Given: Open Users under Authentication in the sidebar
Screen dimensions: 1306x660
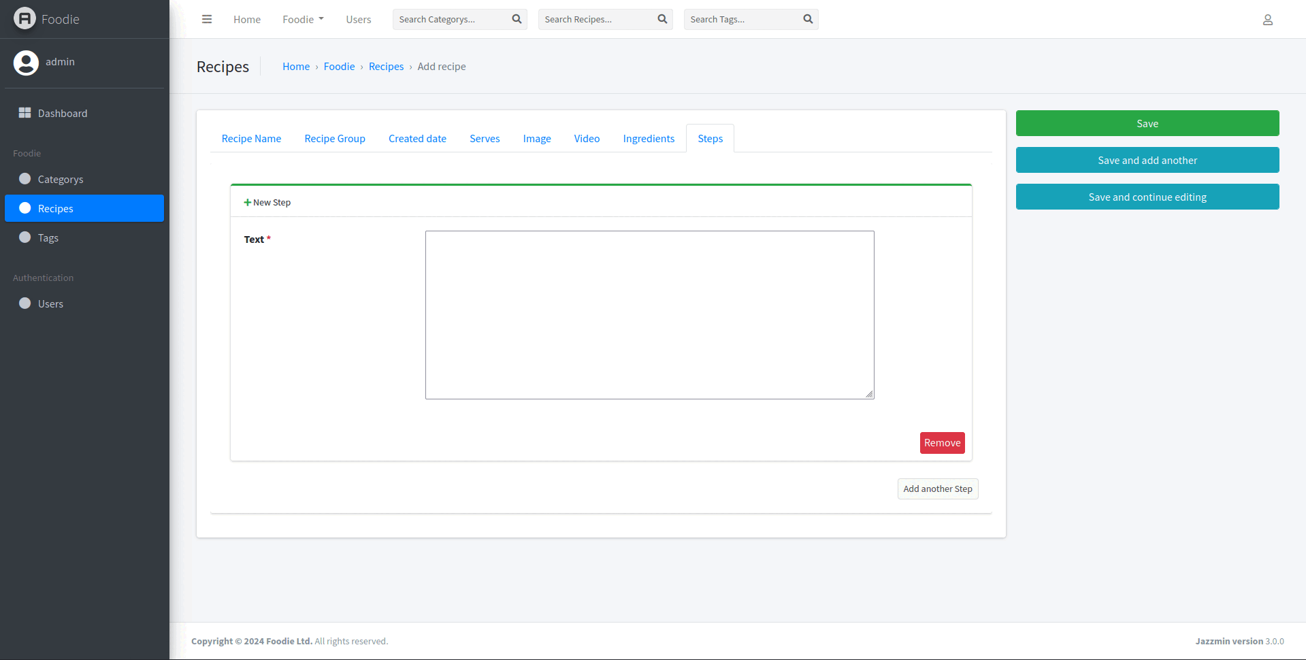Looking at the screenshot, I should click(84, 303).
